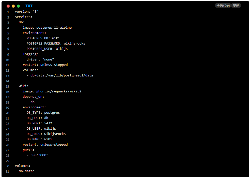The height and width of the screenshot is (179, 251).
Task: Click the DB_PORT: 5432 line
Action: 39,123
